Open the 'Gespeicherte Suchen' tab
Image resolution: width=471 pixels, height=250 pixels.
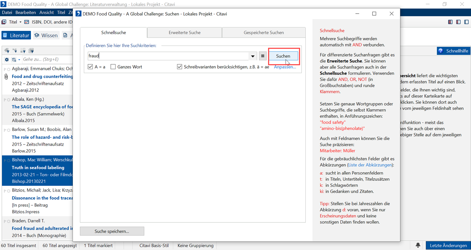(263, 32)
